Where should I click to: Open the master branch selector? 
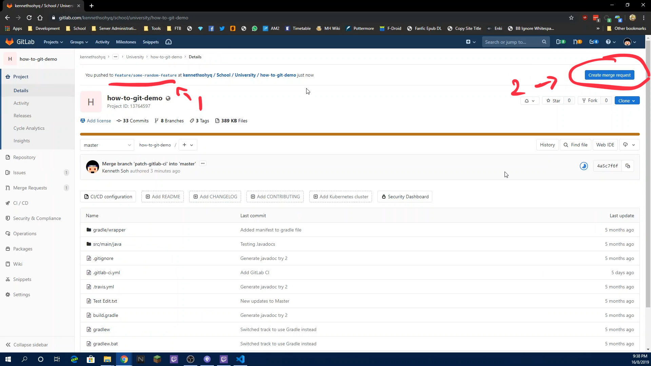coord(106,145)
